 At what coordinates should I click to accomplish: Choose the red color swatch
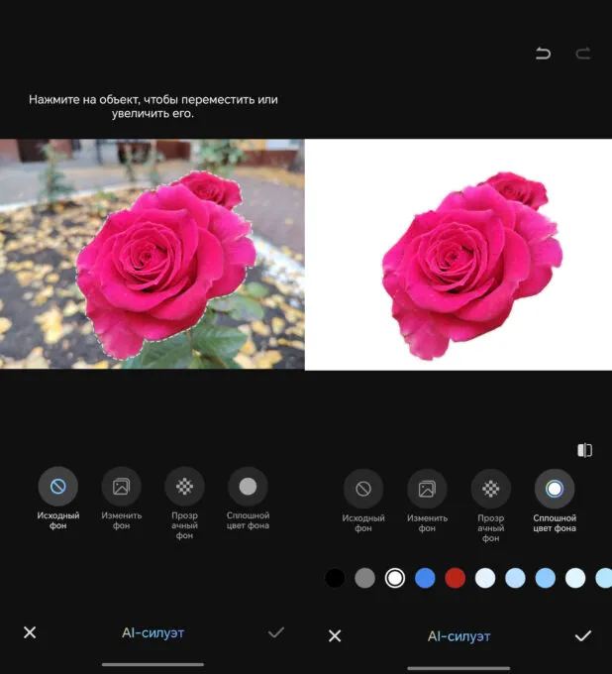pos(455,578)
